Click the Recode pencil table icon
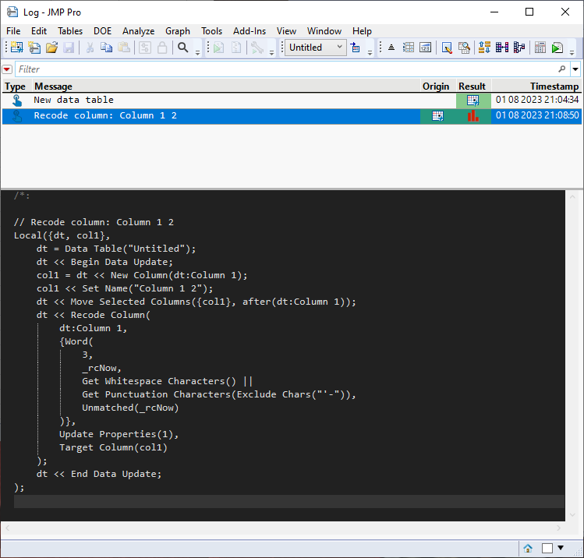 click(x=447, y=48)
